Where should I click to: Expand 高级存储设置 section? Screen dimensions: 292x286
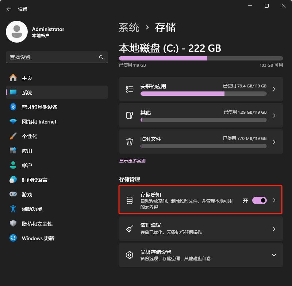tap(274, 255)
